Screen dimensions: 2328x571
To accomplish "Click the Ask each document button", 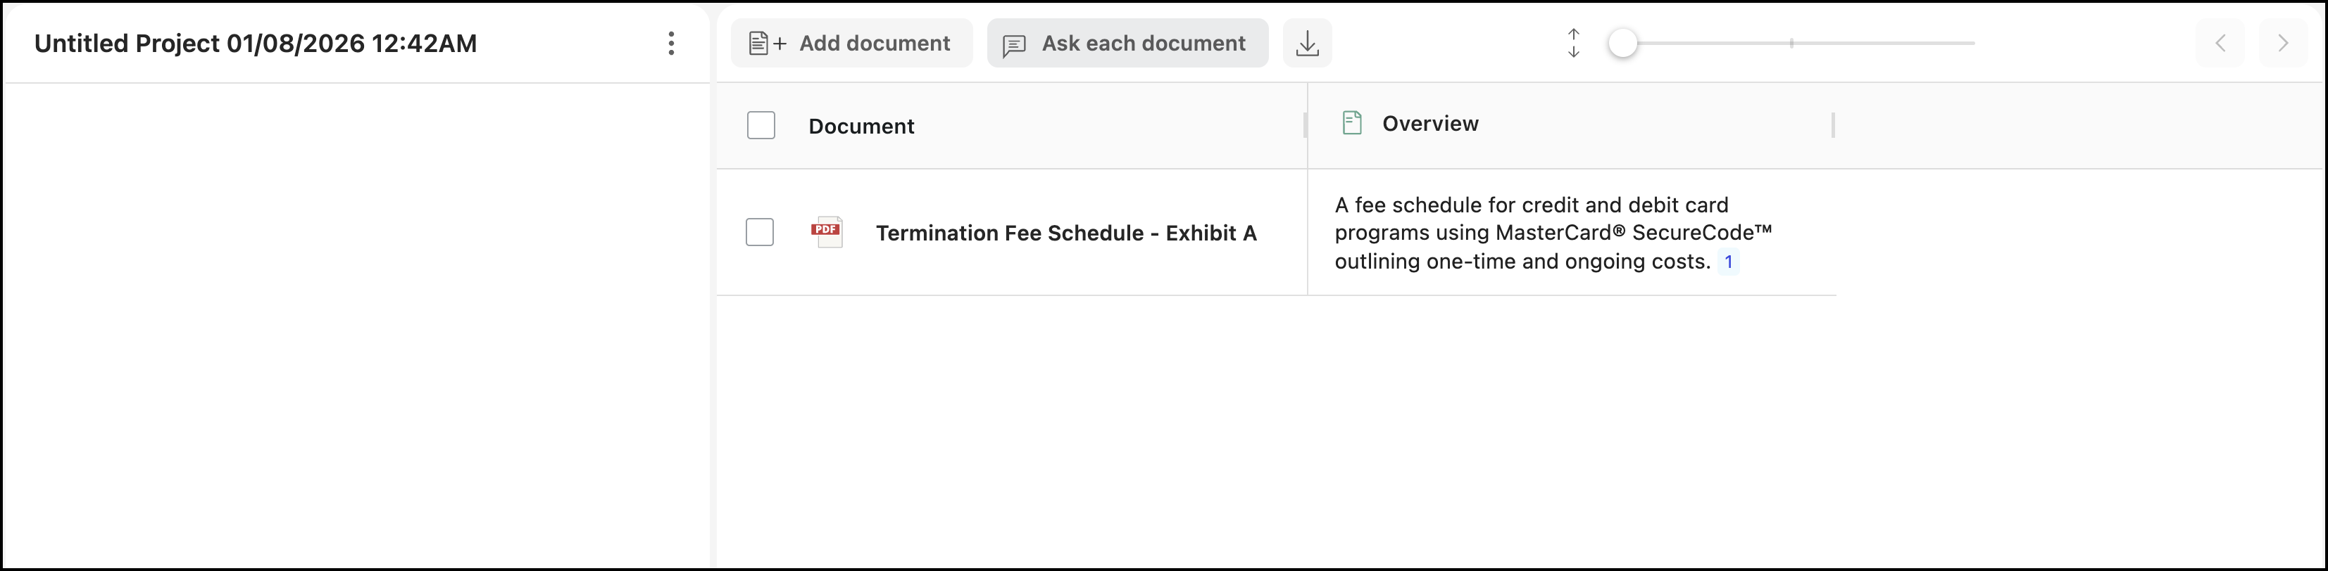I will 1127,44.
